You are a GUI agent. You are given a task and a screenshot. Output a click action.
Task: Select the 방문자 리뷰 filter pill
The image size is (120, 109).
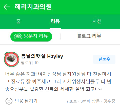(x=31, y=37)
